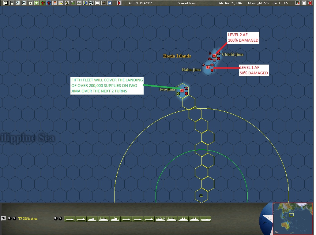Select the first ship silhouette in TF 326
The width and height of the screenshot is (316, 235).
[x=70, y=219]
